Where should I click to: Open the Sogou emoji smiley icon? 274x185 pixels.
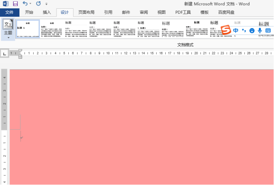point(252,30)
